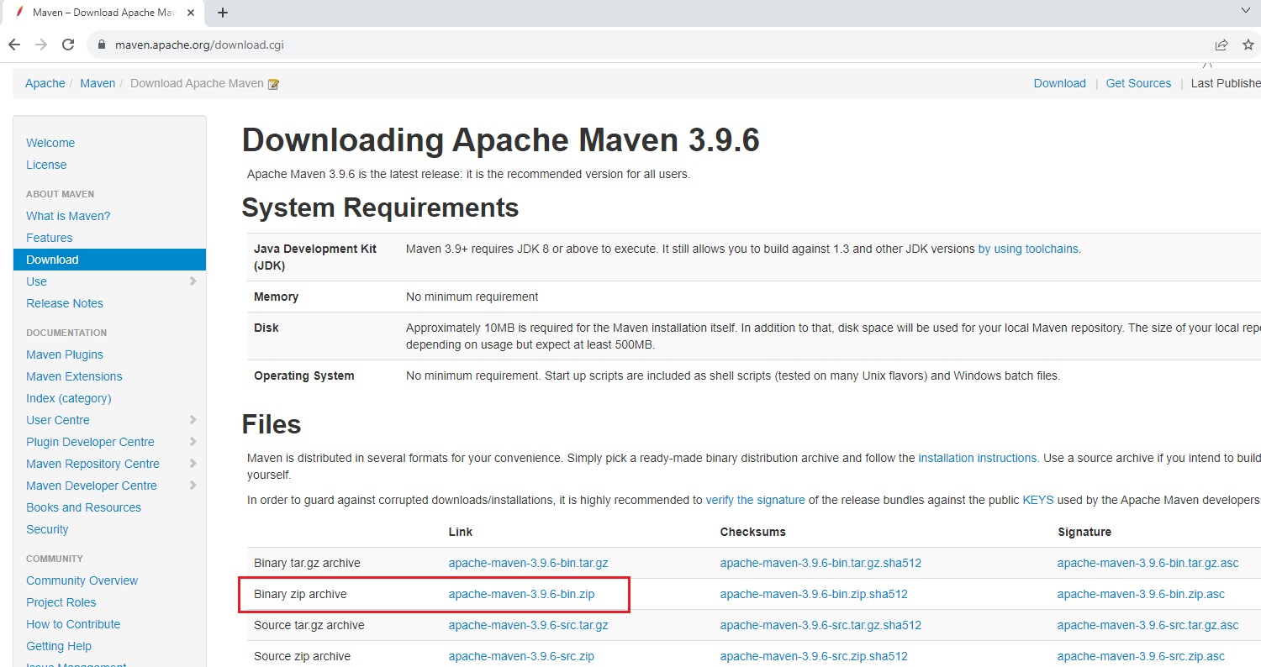Open Maven Plugins sidebar link

pos(65,355)
